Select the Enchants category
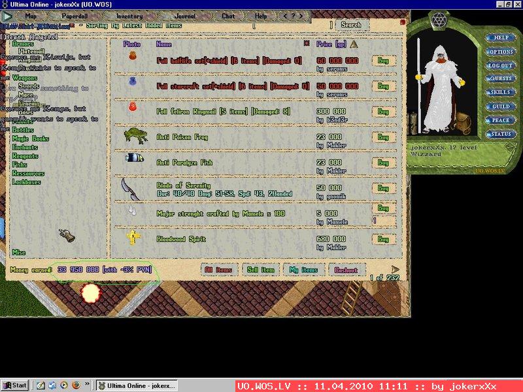The image size is (523, 392). point(25,147)
